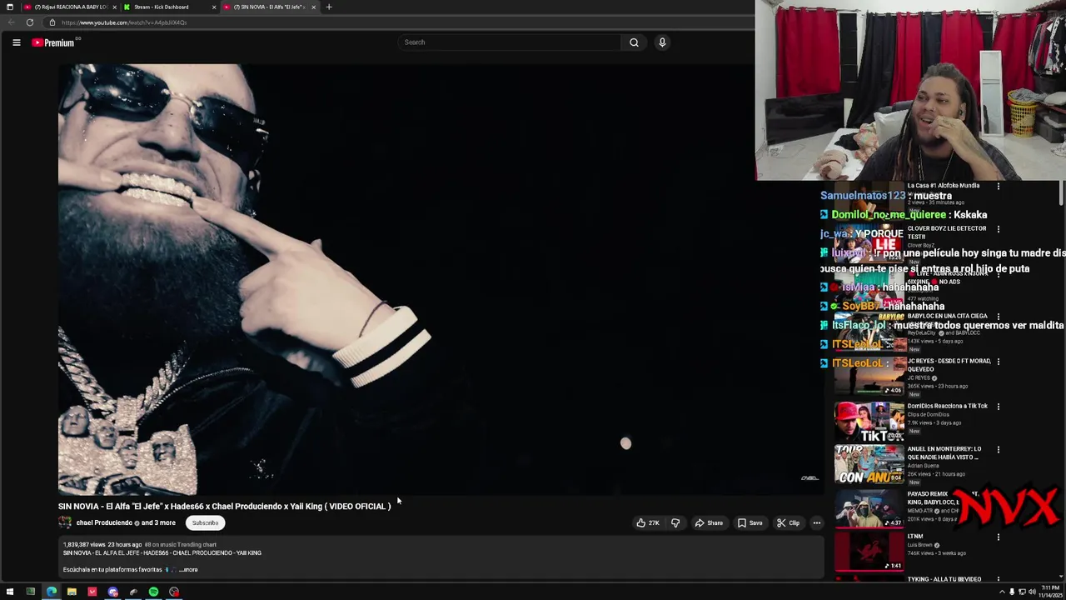Viewport: 1066px width, 600px height.
Task: Go to YouTube Premium home logo
Action: [53, 42]
